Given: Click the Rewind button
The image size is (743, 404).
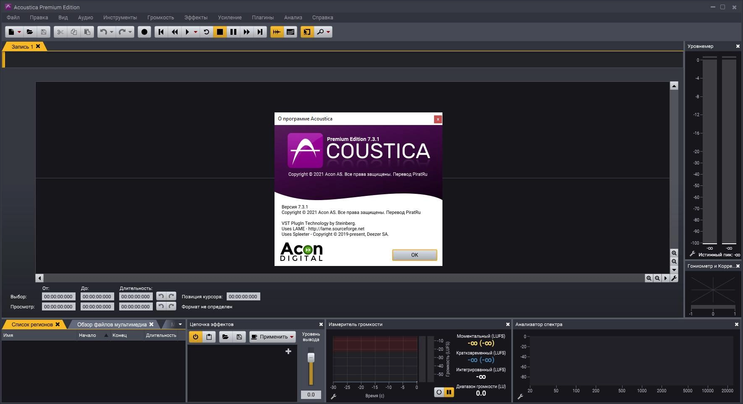Looking at the screenshot, I should click(x=175, y=32).
